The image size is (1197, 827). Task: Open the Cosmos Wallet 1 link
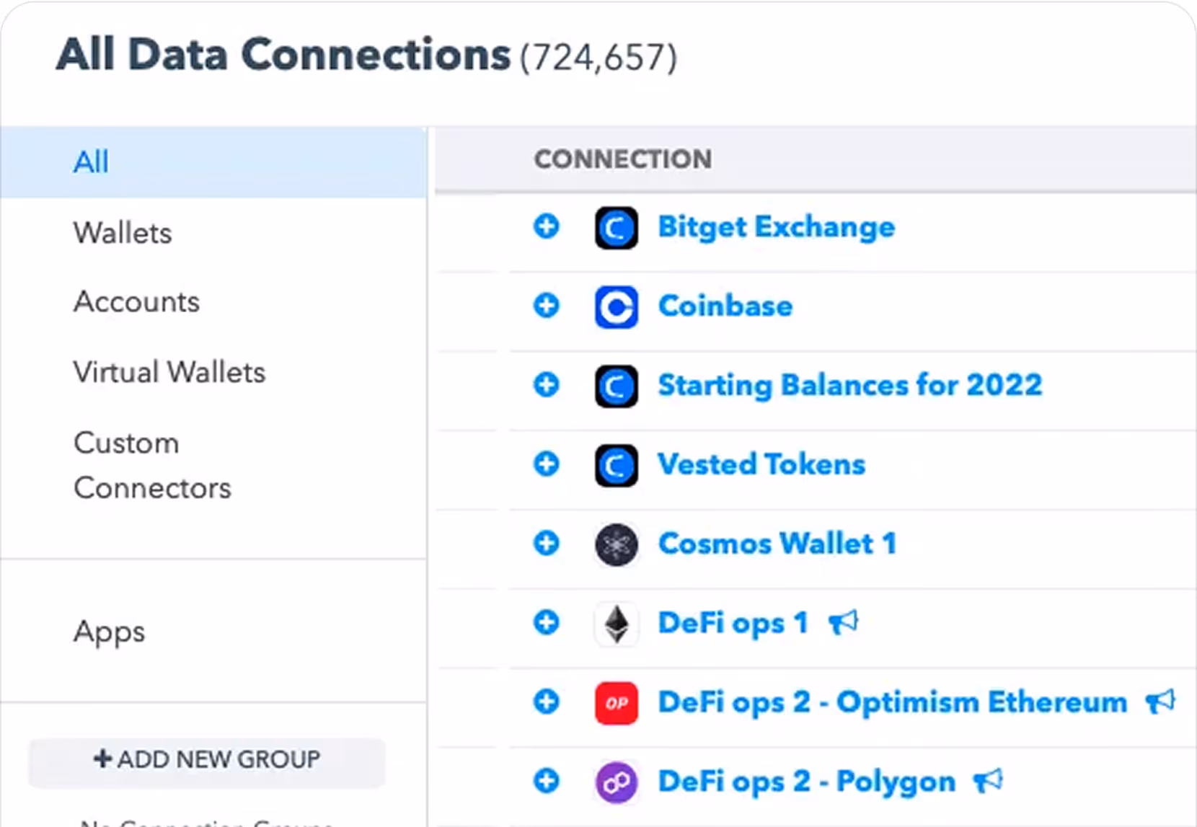(777, 543)
